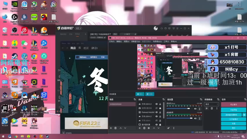Open virtual camera settings gear
247x139 pixels.
(x=244, y=115)
